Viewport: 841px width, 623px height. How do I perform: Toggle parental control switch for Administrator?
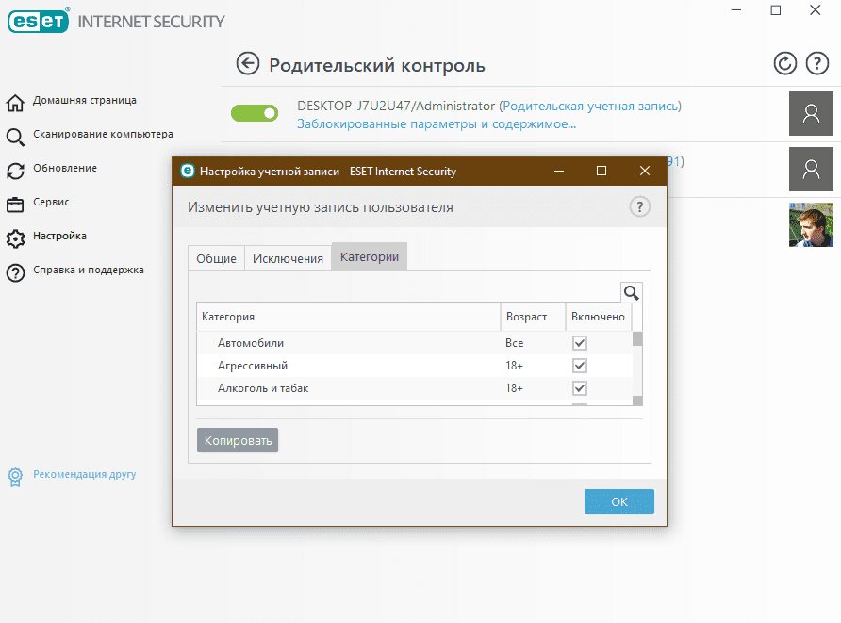coord(255,113)
